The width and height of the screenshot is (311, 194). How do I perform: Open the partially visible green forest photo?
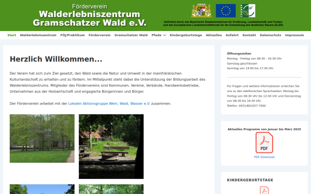pyautogui.click(x=111, y=189)
